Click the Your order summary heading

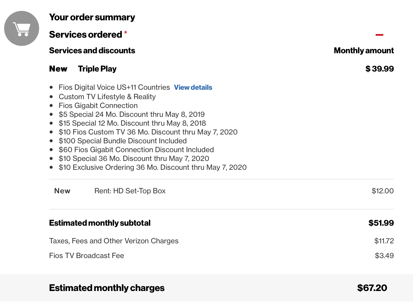point(92,17)
